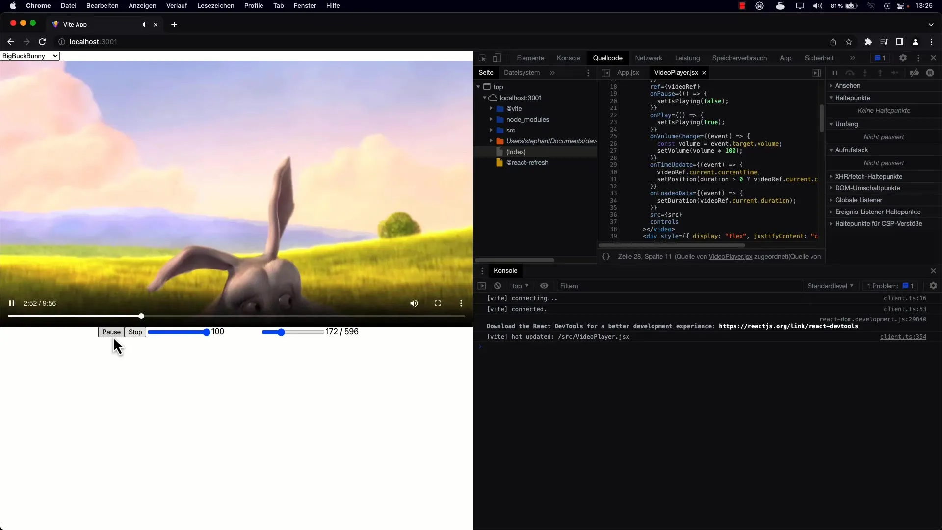Pause script execution in debugger

[x=835, y=73]
